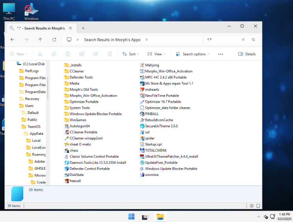Click the navigation pane scrollbar

[x=48, y=88]
